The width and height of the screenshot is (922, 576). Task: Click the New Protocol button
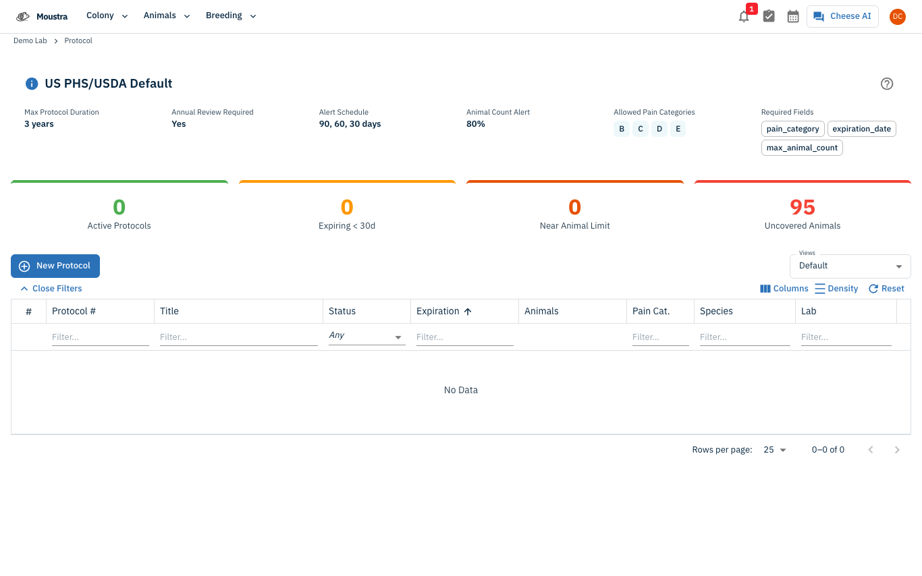(x=55, y=266)
